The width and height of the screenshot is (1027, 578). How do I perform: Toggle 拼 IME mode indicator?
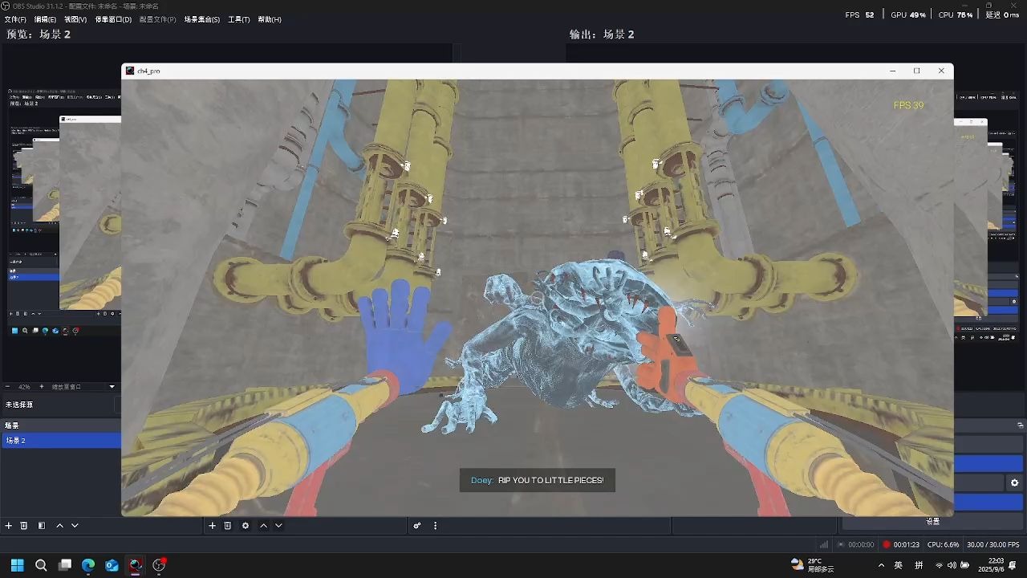point(919,566)
